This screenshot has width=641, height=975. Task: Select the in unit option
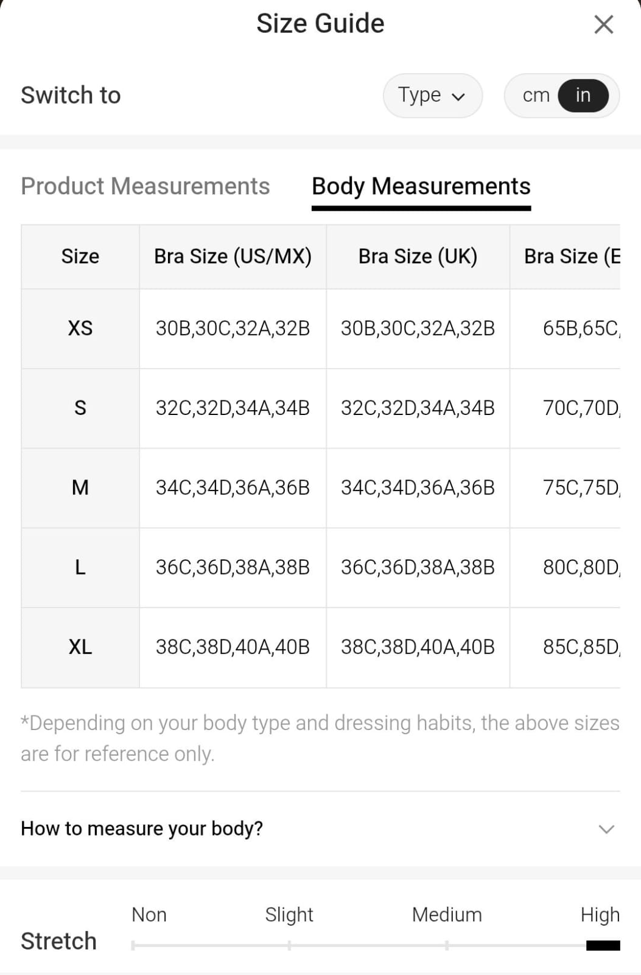coord(583,96)
